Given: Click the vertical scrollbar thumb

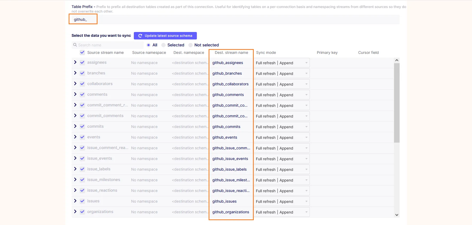Looking at the screenshot, I should (397, 103).
